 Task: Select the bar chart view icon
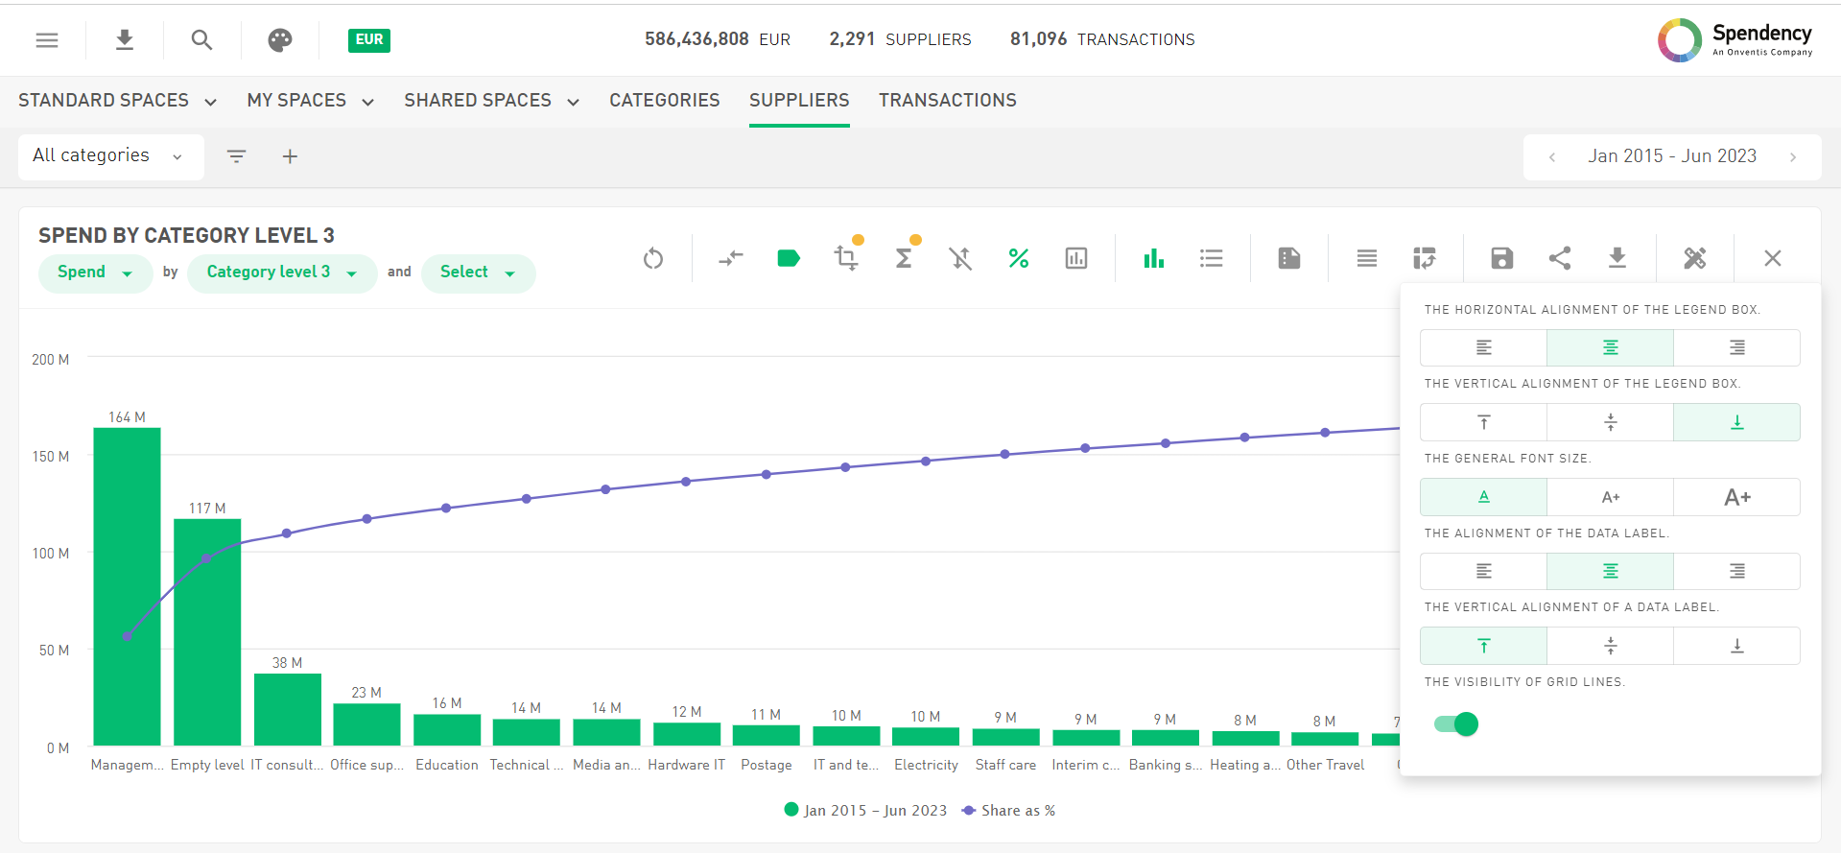click(1153, 258)
